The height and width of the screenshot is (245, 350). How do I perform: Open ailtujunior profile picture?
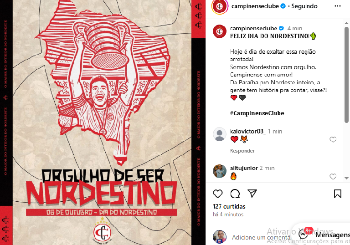coord(219,171)
